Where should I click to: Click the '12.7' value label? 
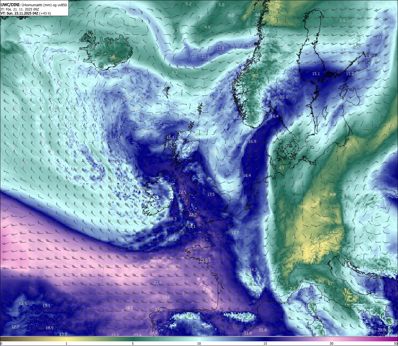[x=15, y=327]
